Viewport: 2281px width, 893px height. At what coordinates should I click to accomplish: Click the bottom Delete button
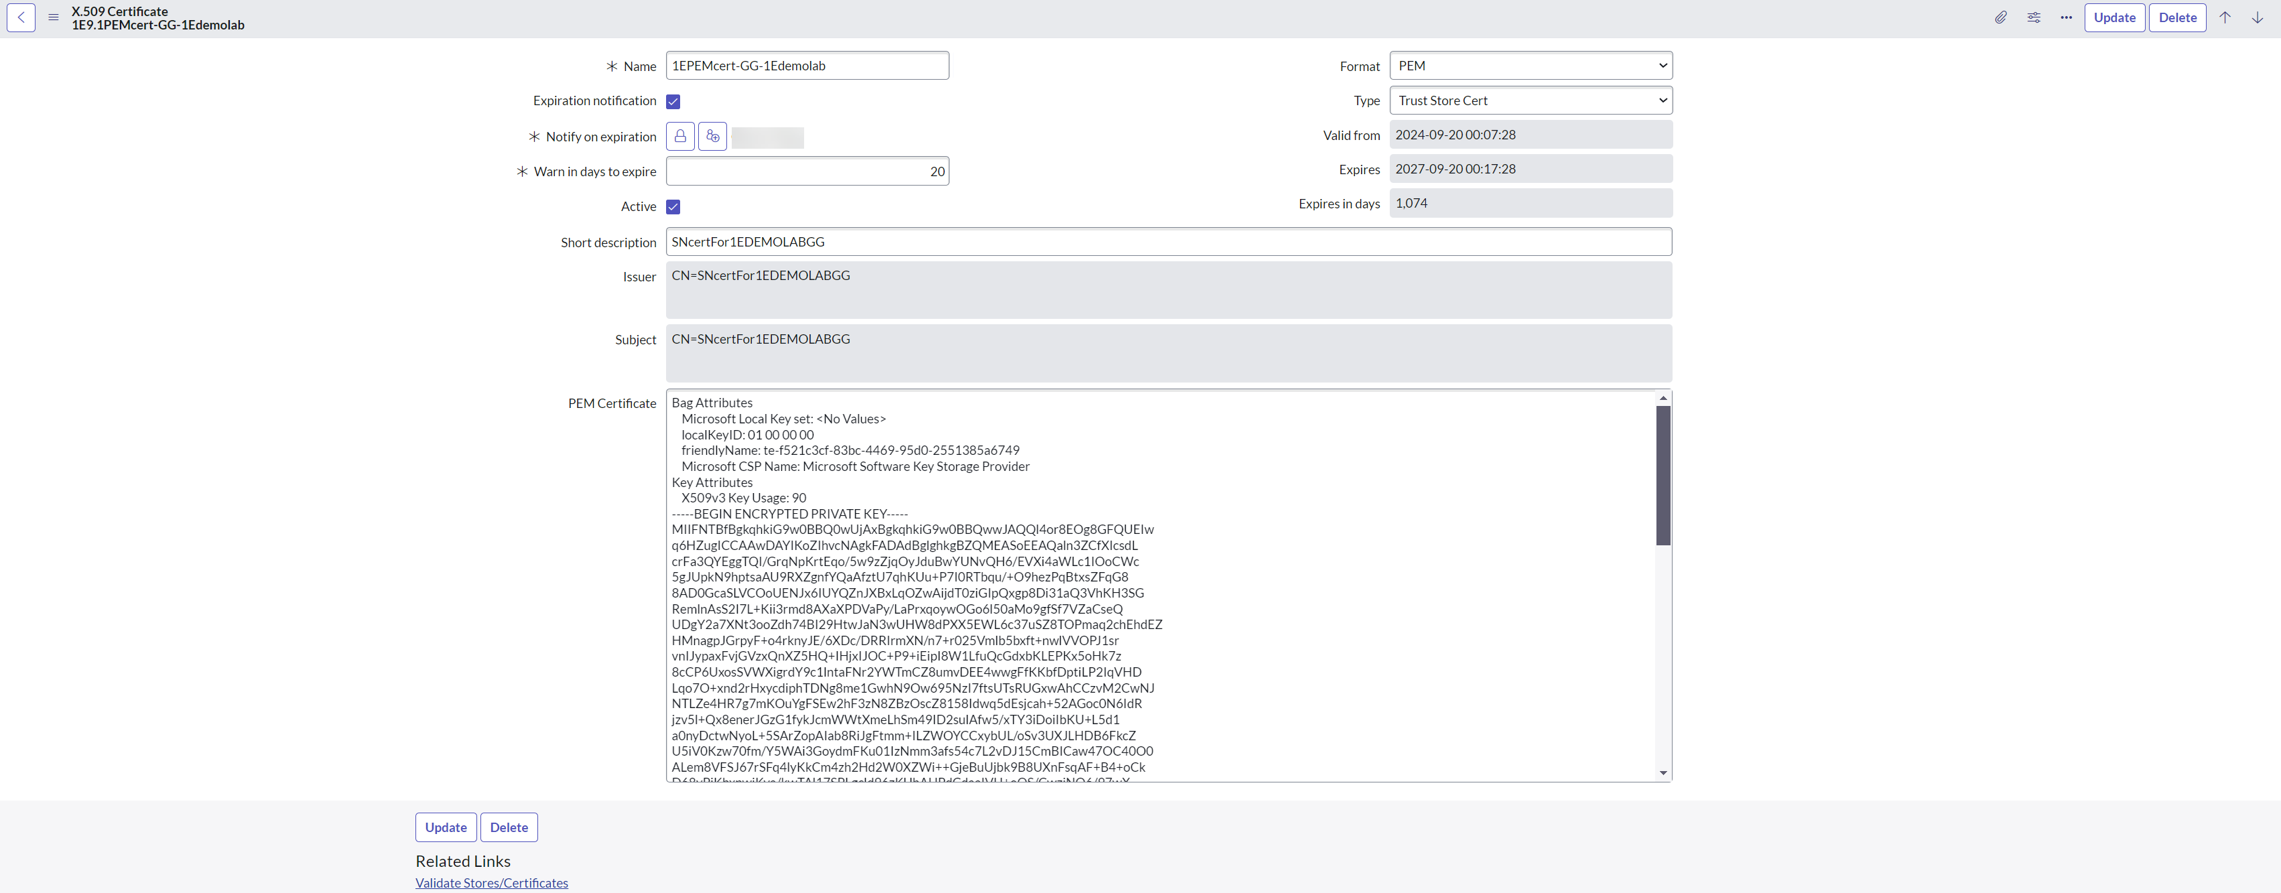tap(508, 827)
